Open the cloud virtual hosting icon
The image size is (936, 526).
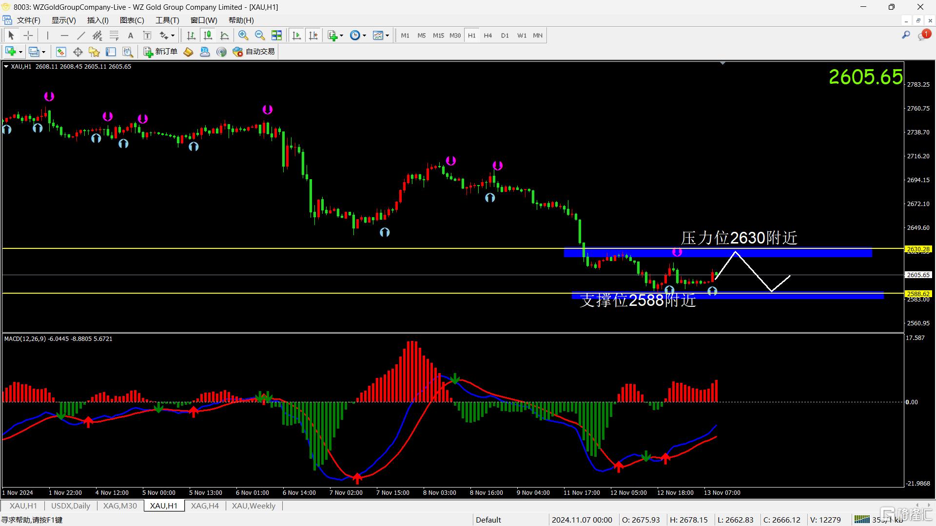[x=205, y=52]
